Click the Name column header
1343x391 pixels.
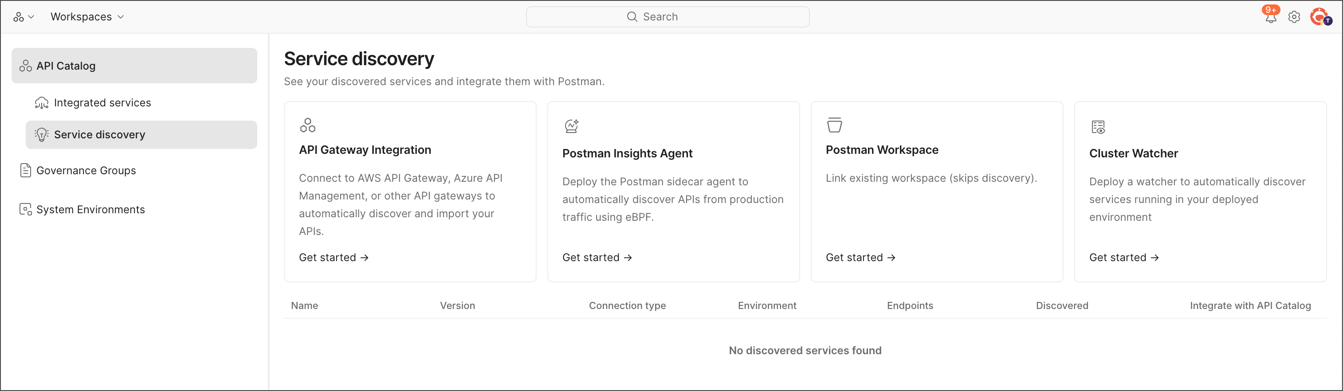coord(304,305)
